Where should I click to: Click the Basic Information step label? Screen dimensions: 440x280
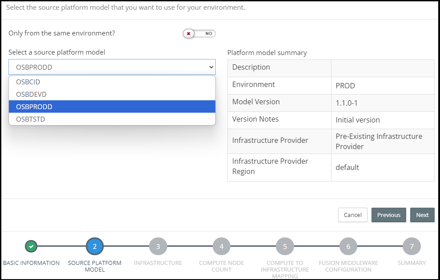coord(31,263)
